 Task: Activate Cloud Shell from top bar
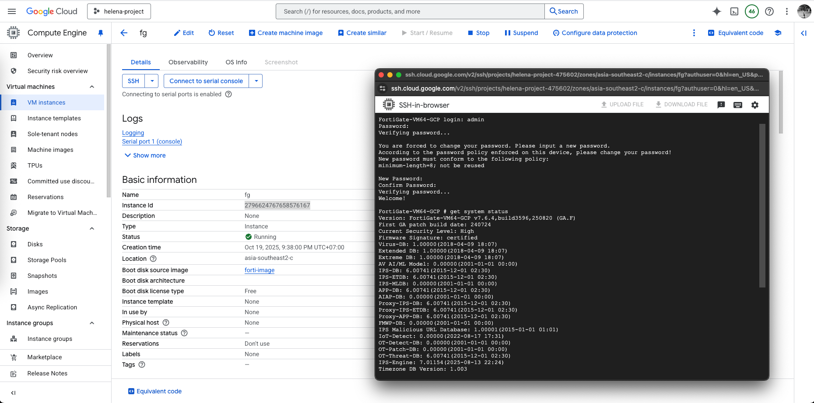734,11
